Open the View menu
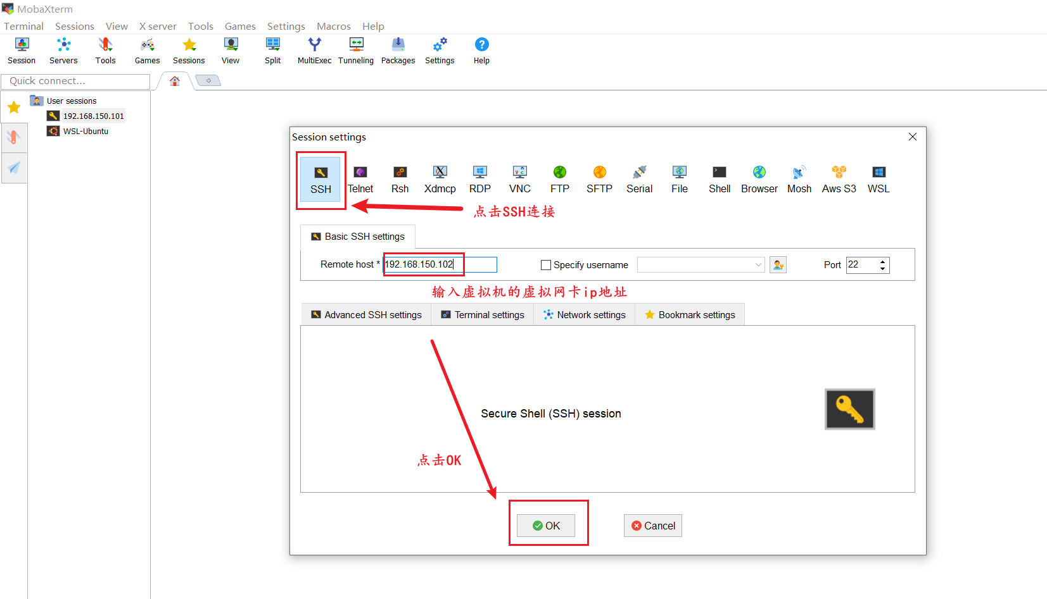Image resolution: width=1047 pixels, height=599 pixels. click(x=117, y=27)
